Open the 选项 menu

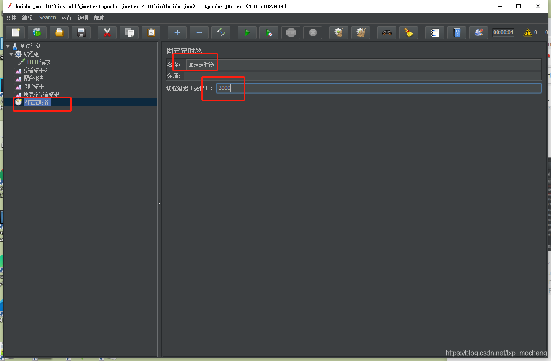coord(83,18)
